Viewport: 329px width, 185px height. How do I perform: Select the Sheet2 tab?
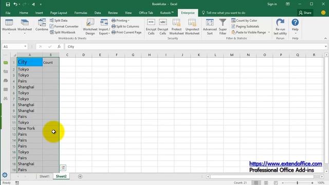(61, 176)
